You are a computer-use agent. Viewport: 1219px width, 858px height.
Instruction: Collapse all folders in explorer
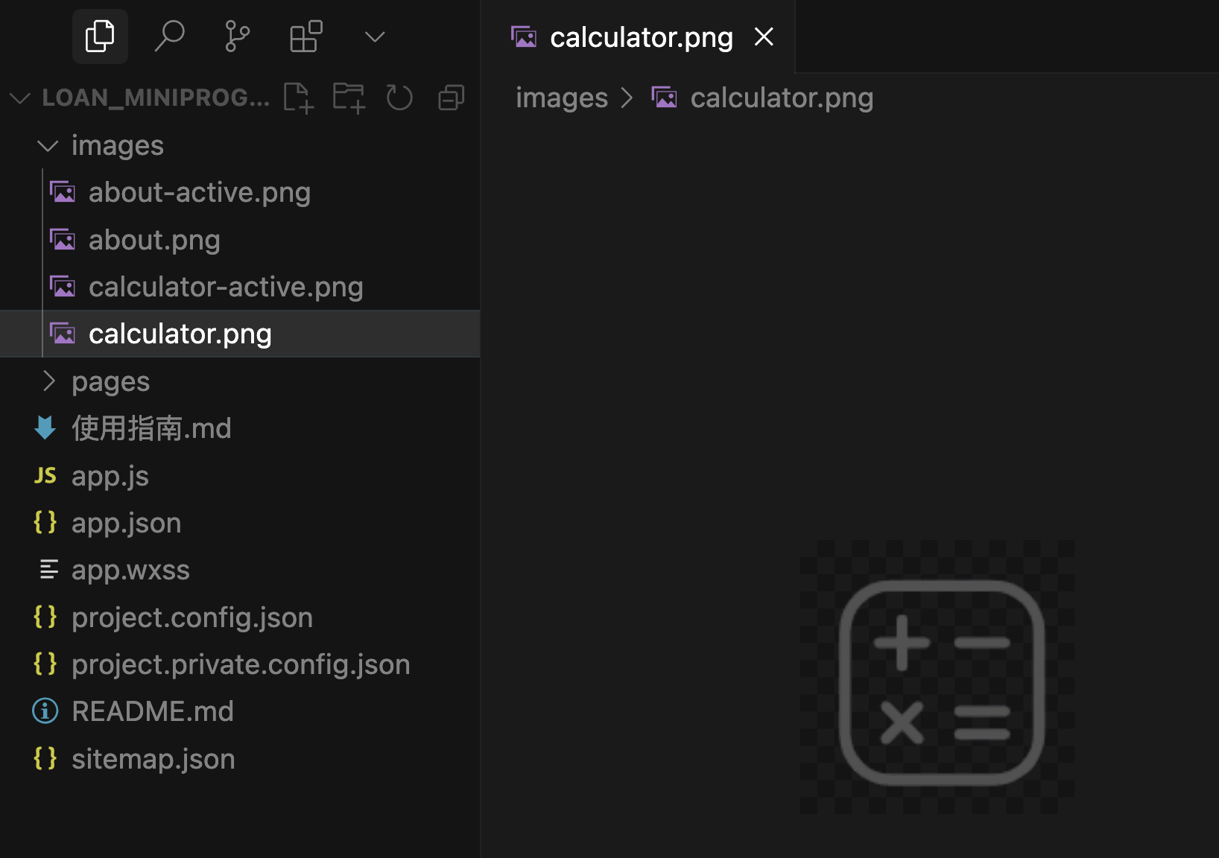pos(451,98)
